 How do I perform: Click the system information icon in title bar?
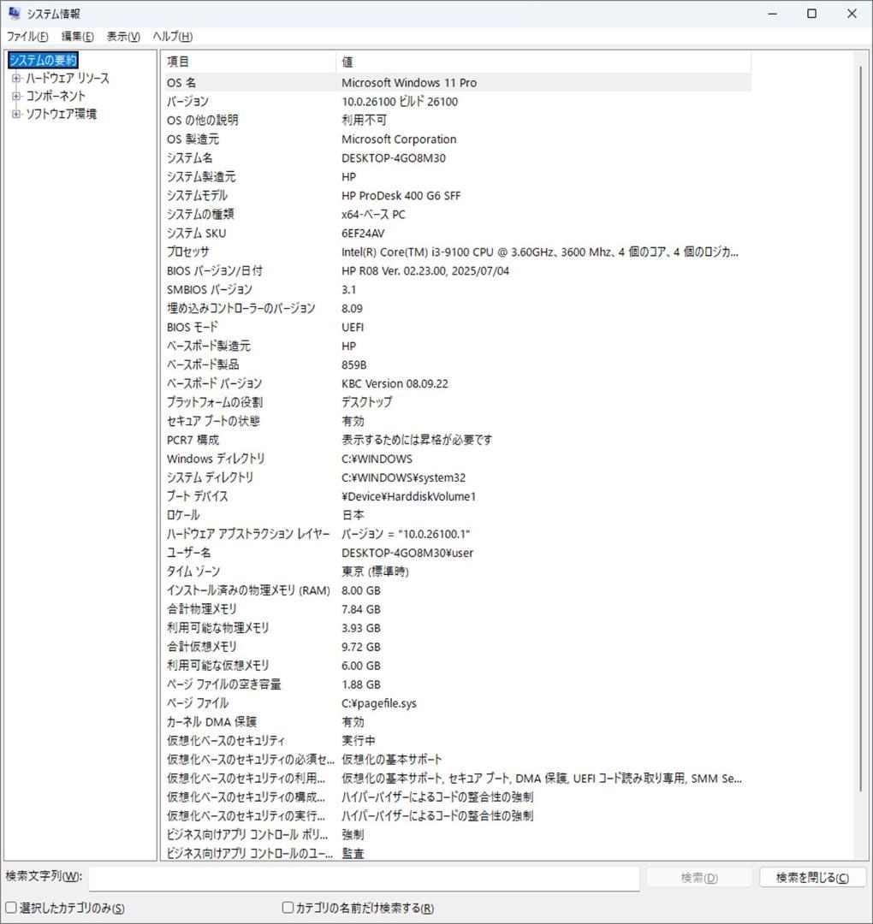pyautogui.click(x=14, y=13)
